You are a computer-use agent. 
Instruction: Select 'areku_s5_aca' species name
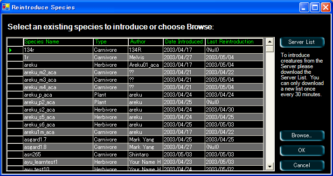click(x=58, y=117)
